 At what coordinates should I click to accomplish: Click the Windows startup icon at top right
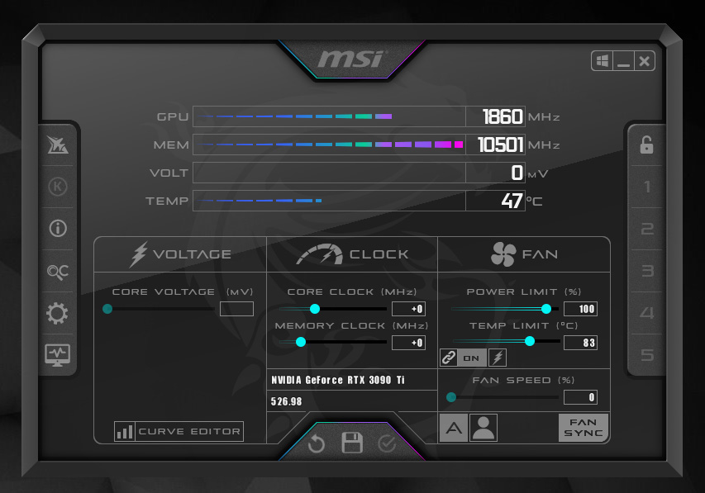click(602, 60)
